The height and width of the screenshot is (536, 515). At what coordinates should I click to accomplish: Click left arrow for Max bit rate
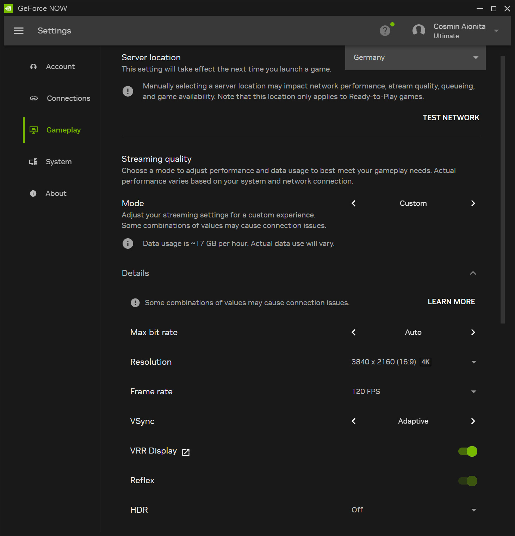pos(354,332)
